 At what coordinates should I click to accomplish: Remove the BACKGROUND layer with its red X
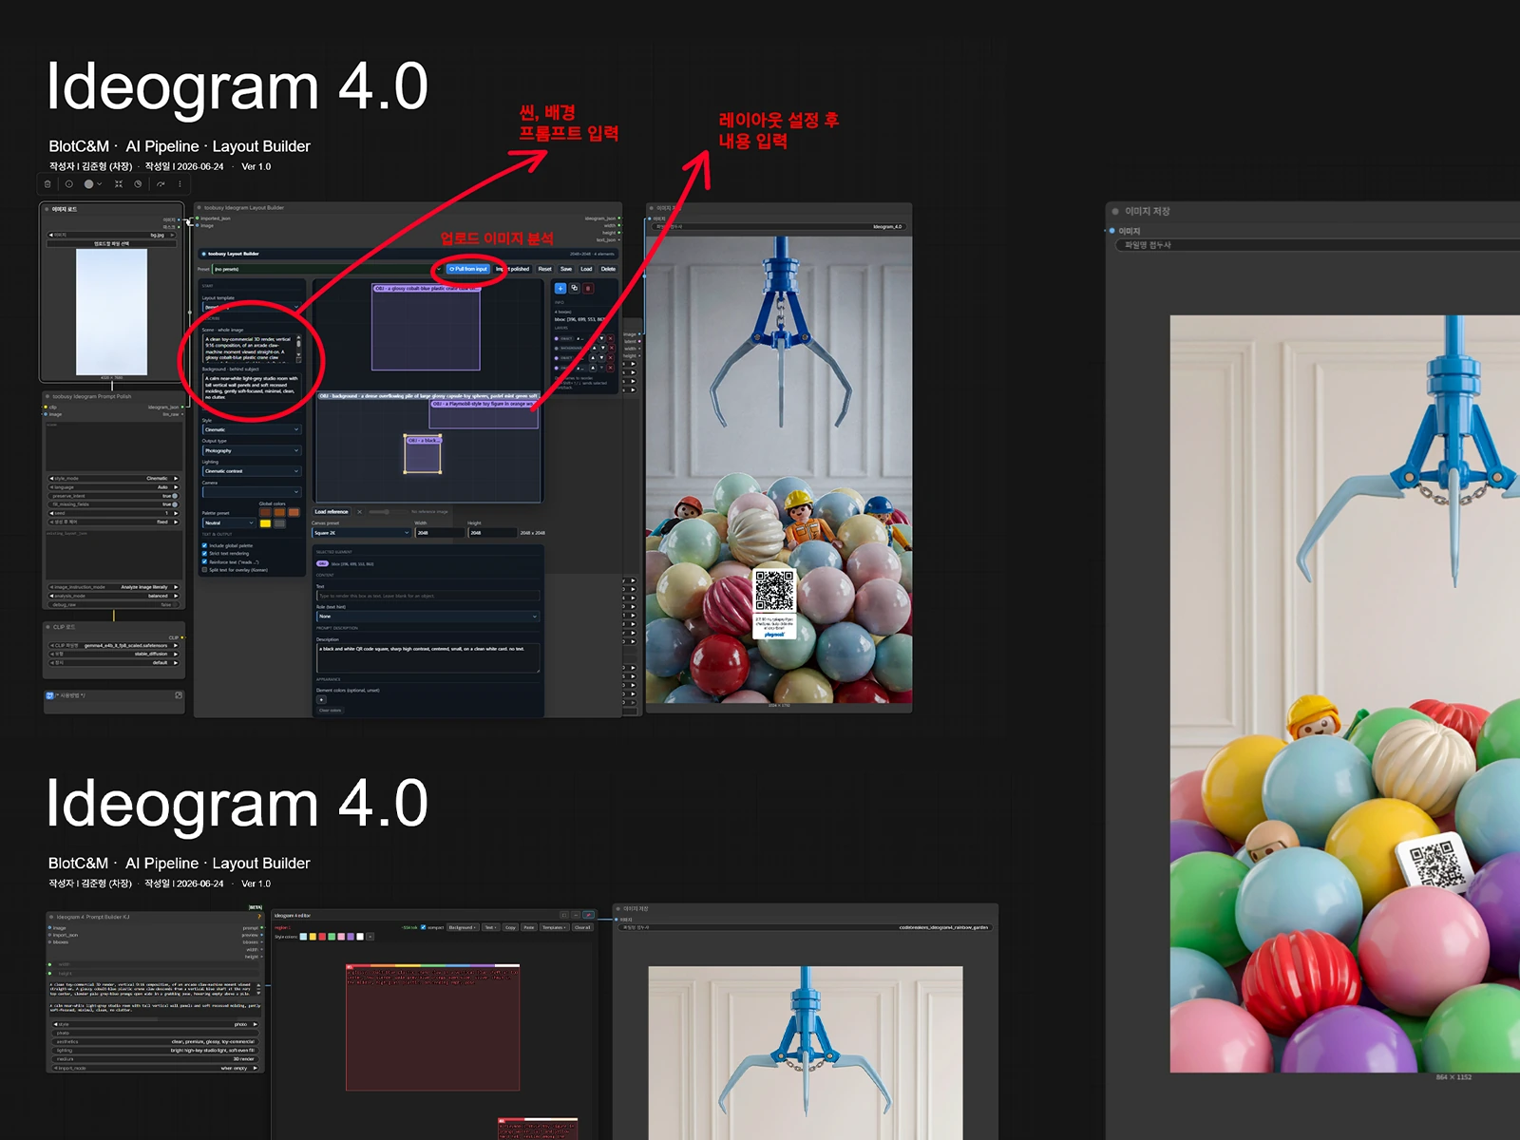[610, 348]
